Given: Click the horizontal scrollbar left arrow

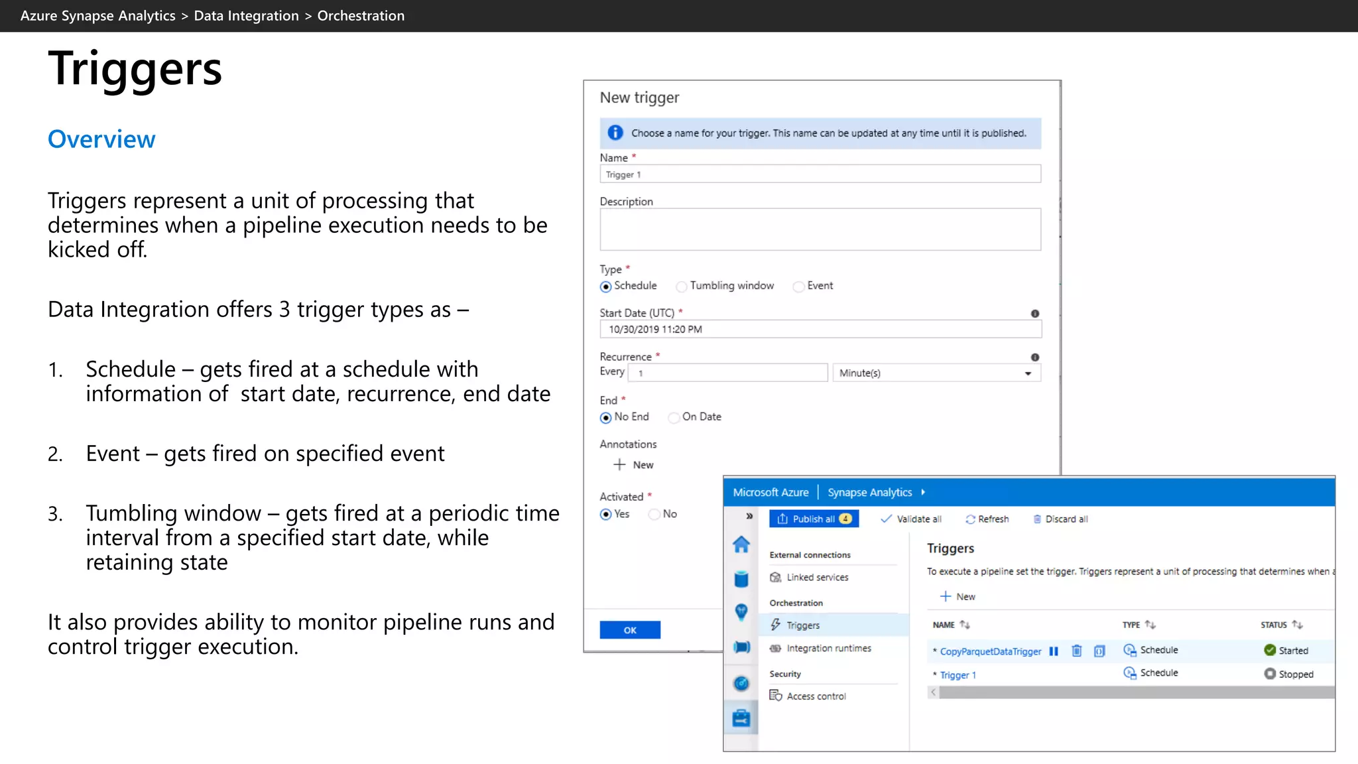Looking at the screenshot, I should click(933, 692).
